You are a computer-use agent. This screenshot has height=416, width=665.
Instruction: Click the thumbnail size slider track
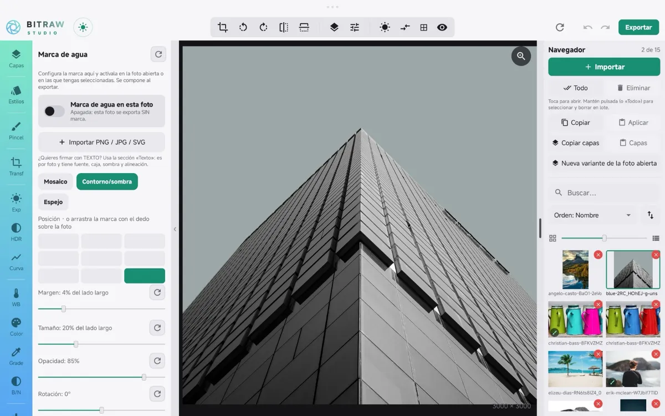tap(604, 238)
